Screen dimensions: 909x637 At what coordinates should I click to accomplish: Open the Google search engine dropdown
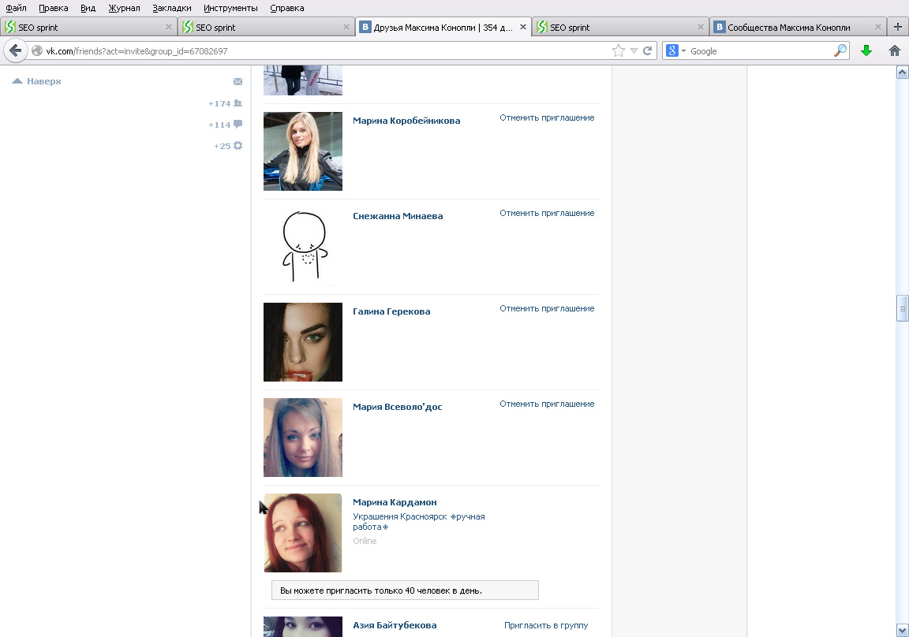(676, 51)
